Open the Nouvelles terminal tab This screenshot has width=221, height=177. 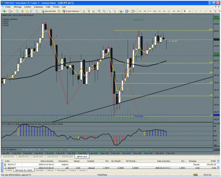[x=40, y=170]
